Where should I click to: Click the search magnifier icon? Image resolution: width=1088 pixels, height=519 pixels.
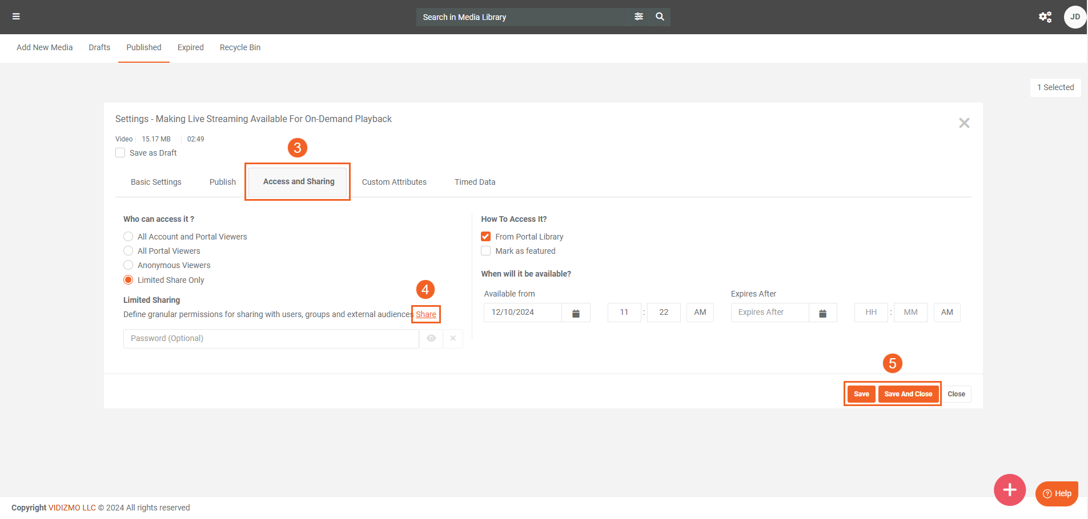coord(660,17)
